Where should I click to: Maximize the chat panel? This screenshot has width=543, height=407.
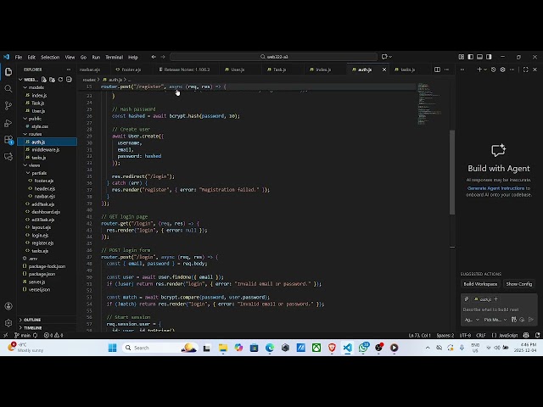(526, 70)
